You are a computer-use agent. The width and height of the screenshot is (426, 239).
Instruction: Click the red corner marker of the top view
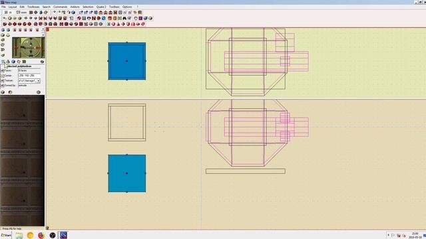point(47,29)
